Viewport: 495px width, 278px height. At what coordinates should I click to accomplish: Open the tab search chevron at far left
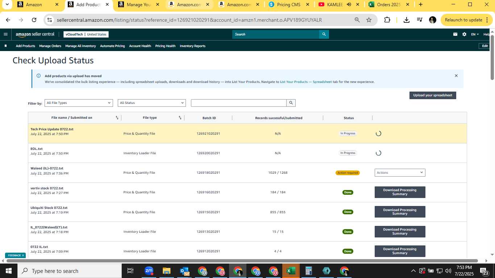7,5
